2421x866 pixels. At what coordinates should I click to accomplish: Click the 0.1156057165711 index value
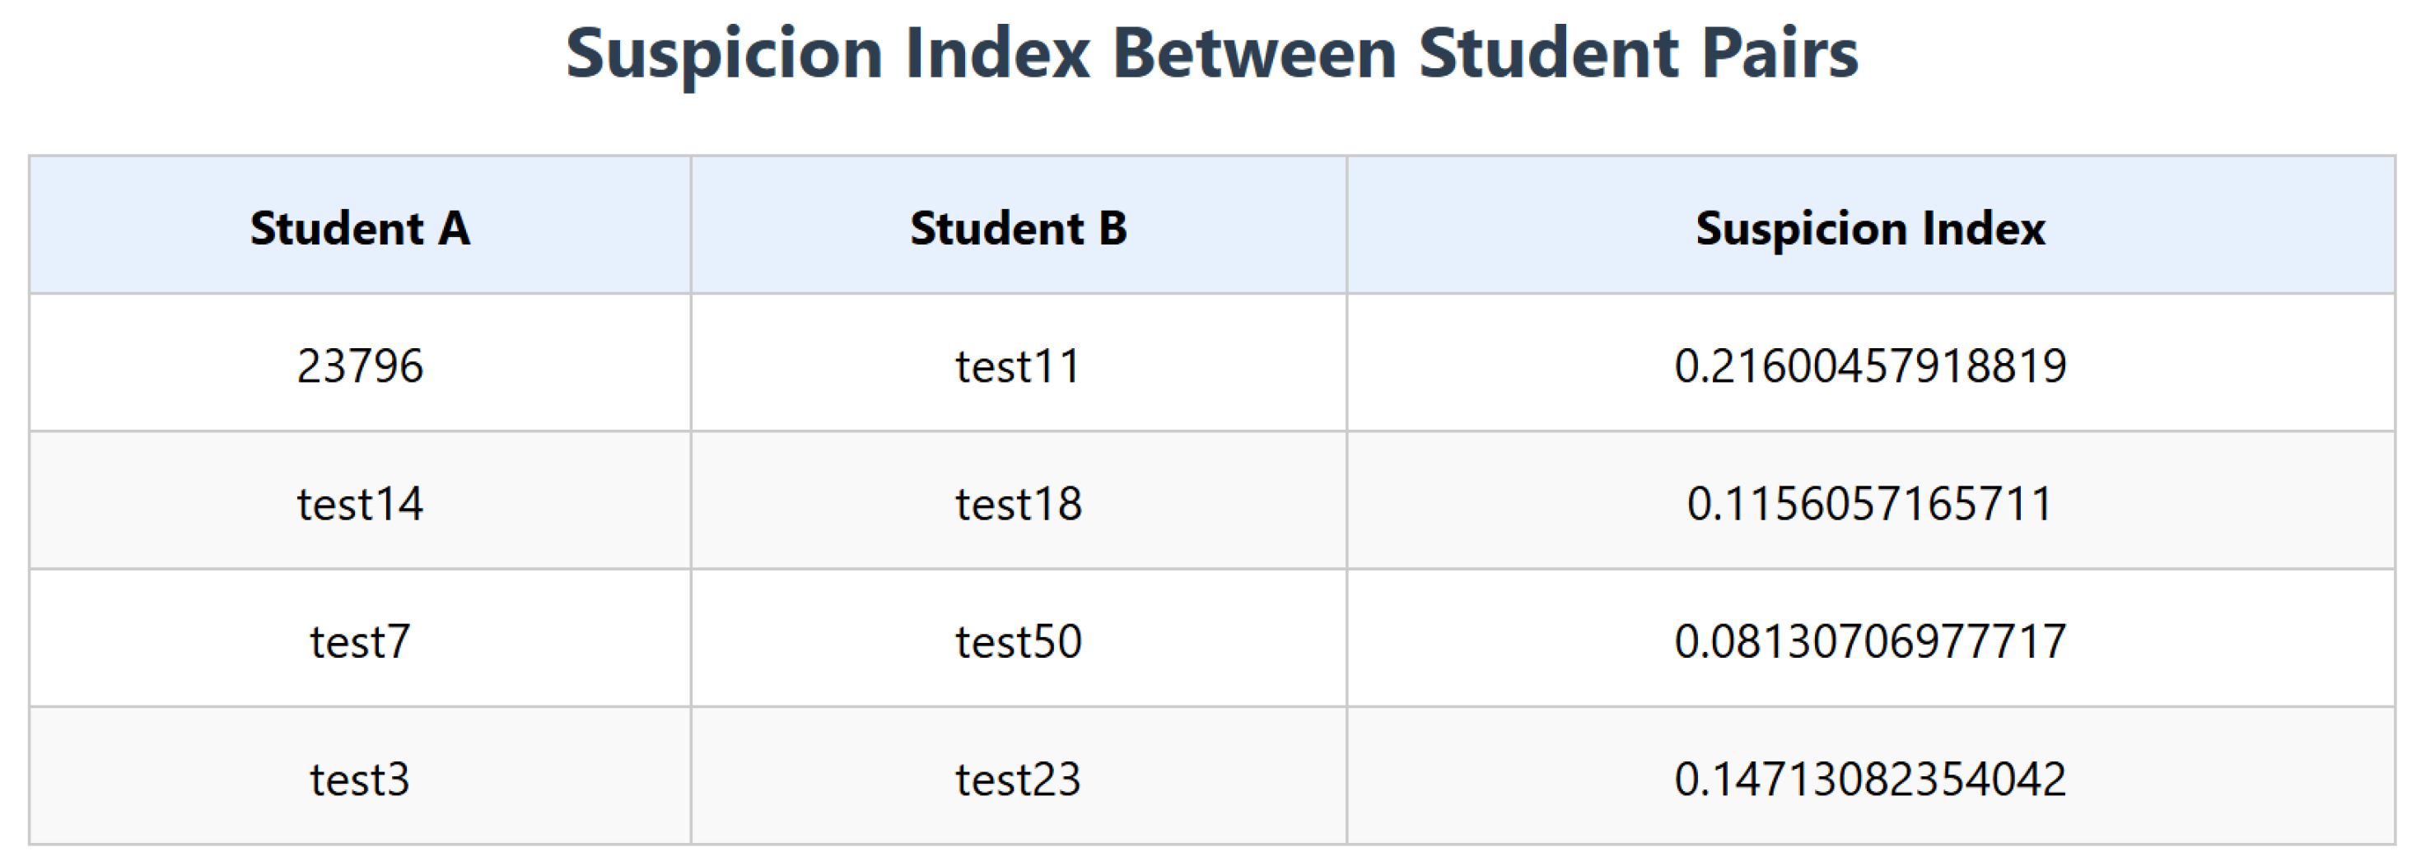1870,504
